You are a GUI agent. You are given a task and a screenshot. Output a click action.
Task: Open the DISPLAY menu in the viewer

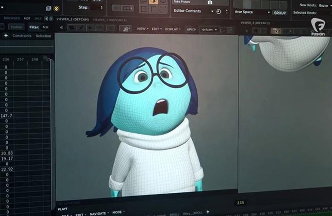click(x=173, y=29)
